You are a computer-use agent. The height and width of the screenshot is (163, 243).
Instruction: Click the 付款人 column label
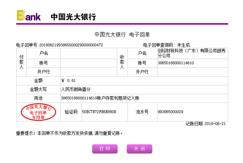tap(22, 62)
